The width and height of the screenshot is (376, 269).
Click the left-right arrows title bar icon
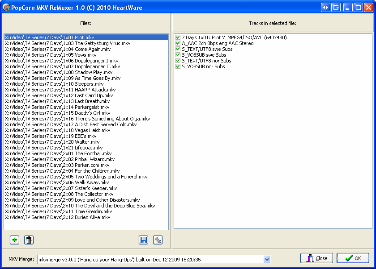click(325, 7)
